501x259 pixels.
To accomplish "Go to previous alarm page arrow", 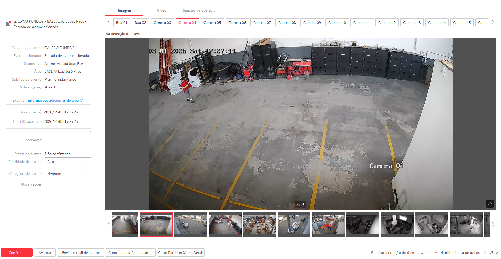I will tap(485, 252).
